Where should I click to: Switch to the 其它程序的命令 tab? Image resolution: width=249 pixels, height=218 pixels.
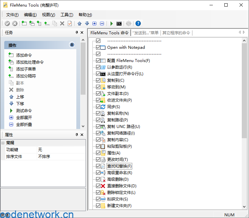pos(176,33)
